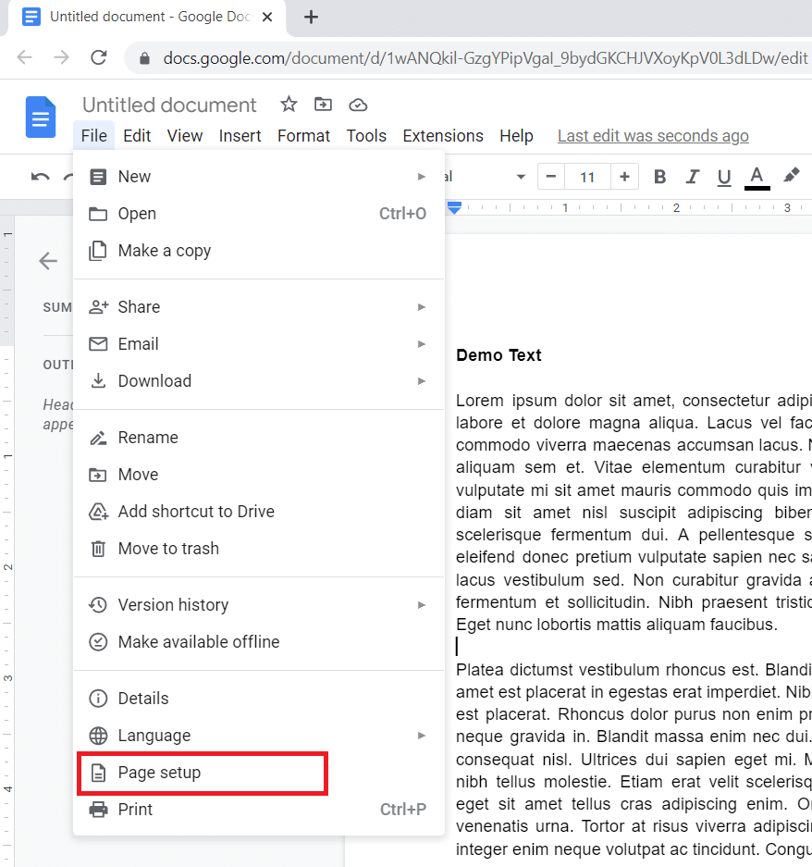The width and height of the screenshot is (812, 867).
Task: Click the document title 'Untitled document'
Action: [169, 105]
